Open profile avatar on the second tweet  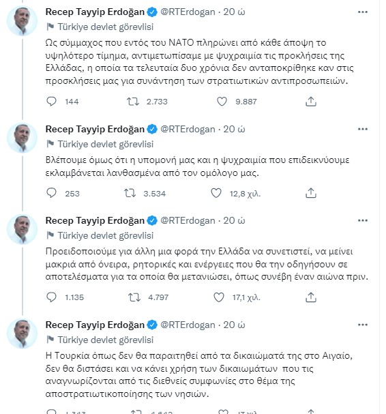tap(23, 138)
